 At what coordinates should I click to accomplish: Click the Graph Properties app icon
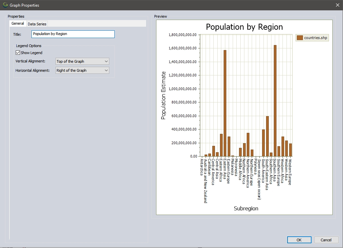(5, 5)
